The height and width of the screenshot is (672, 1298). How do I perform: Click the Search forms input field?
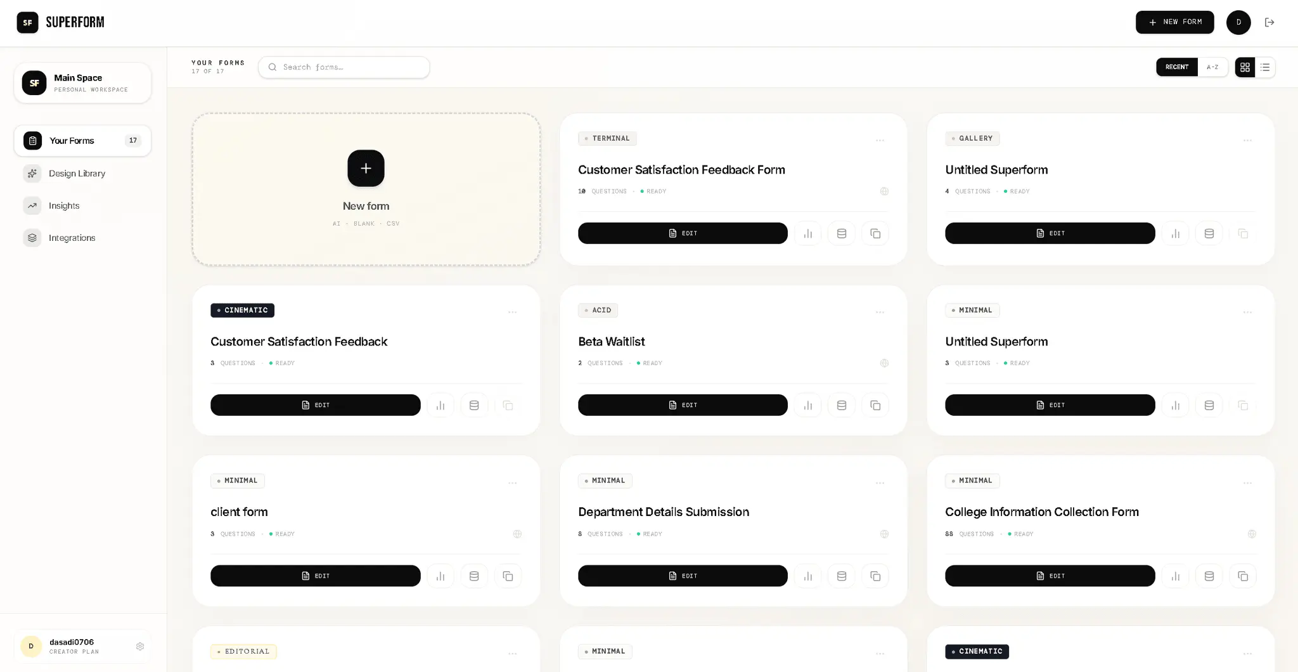click(x=344, y=67)
